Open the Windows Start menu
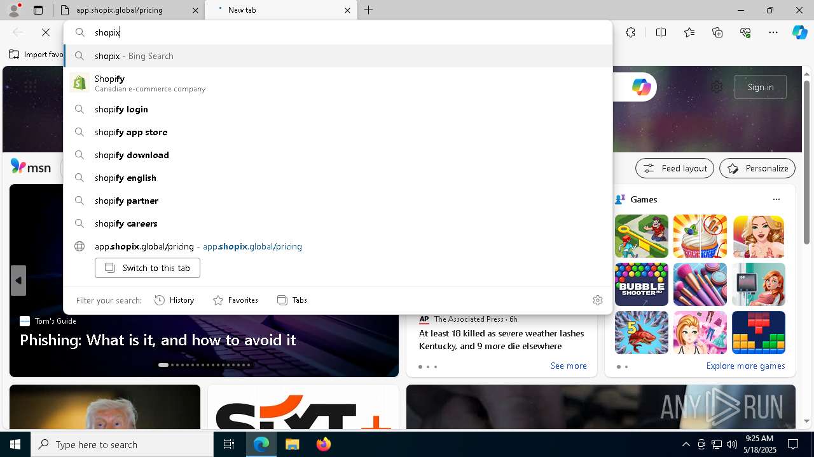The height and width of the screenshot is (457, 814). [15, 444]
